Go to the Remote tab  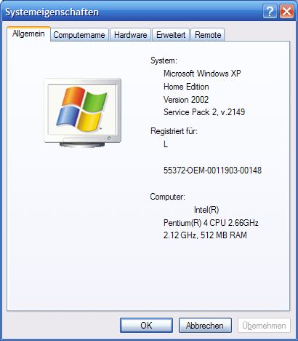pos(208,35)
